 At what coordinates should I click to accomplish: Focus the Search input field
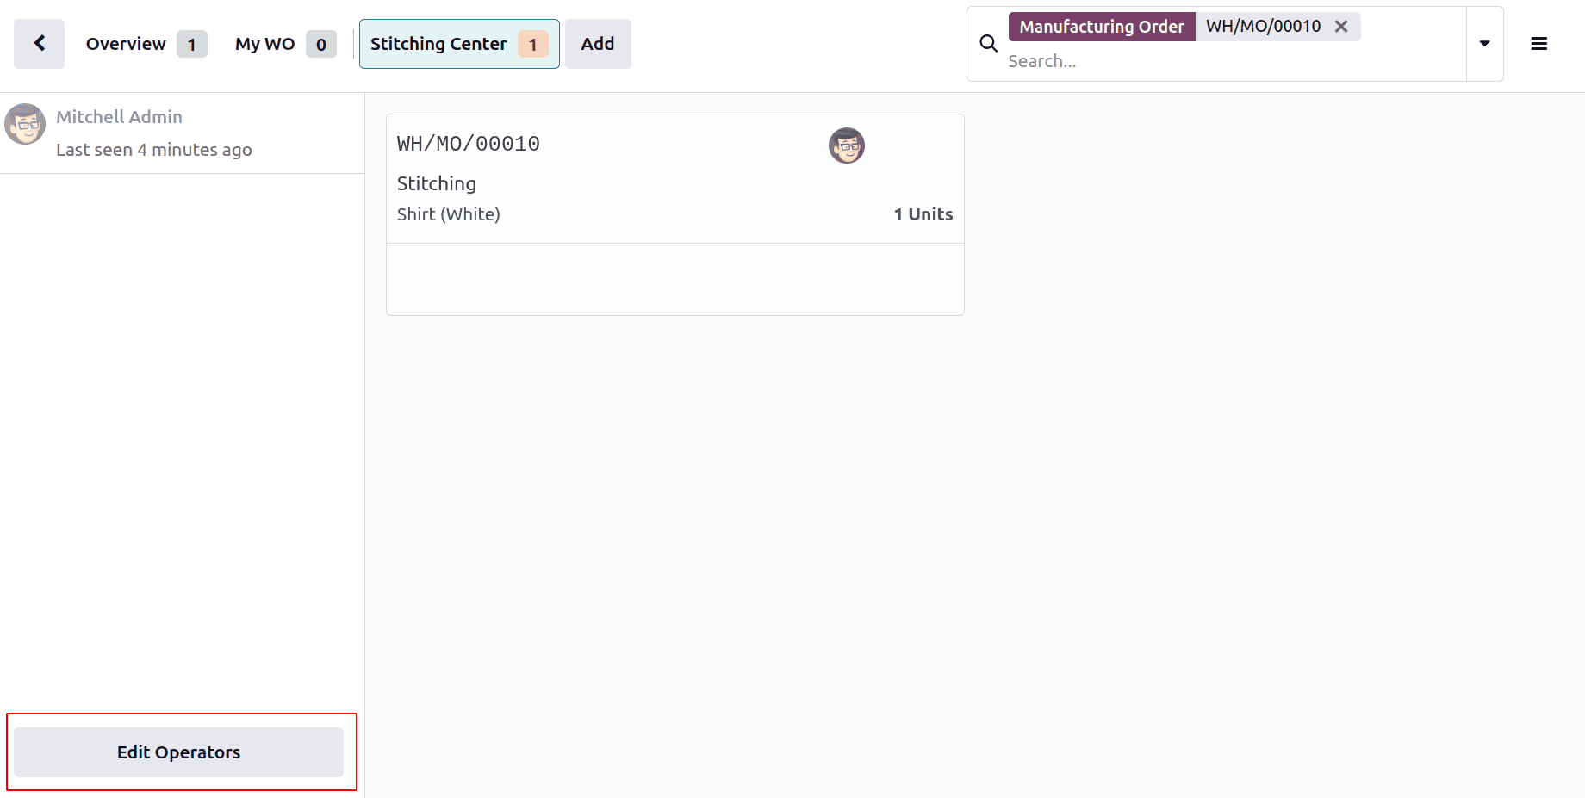pyautogui.click(x=1232, y=61)
